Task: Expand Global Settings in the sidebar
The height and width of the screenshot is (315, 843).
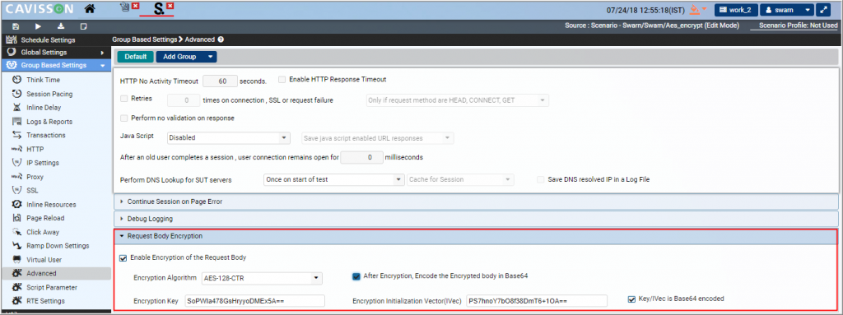Action: point(55,53)
